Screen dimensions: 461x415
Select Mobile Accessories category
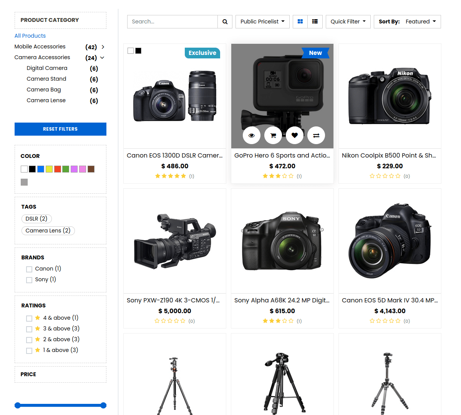click(40, 46)
